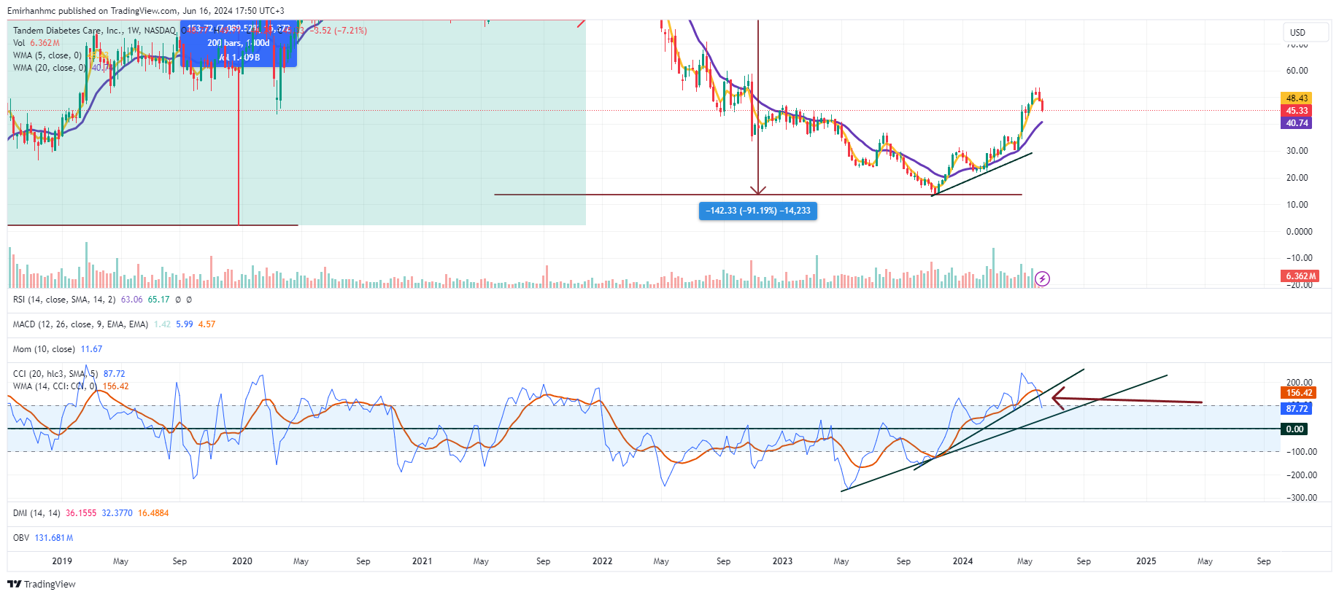
Task: Select the −142.33 (−91.19%) measurement label
Action: [x=758, y=211]
